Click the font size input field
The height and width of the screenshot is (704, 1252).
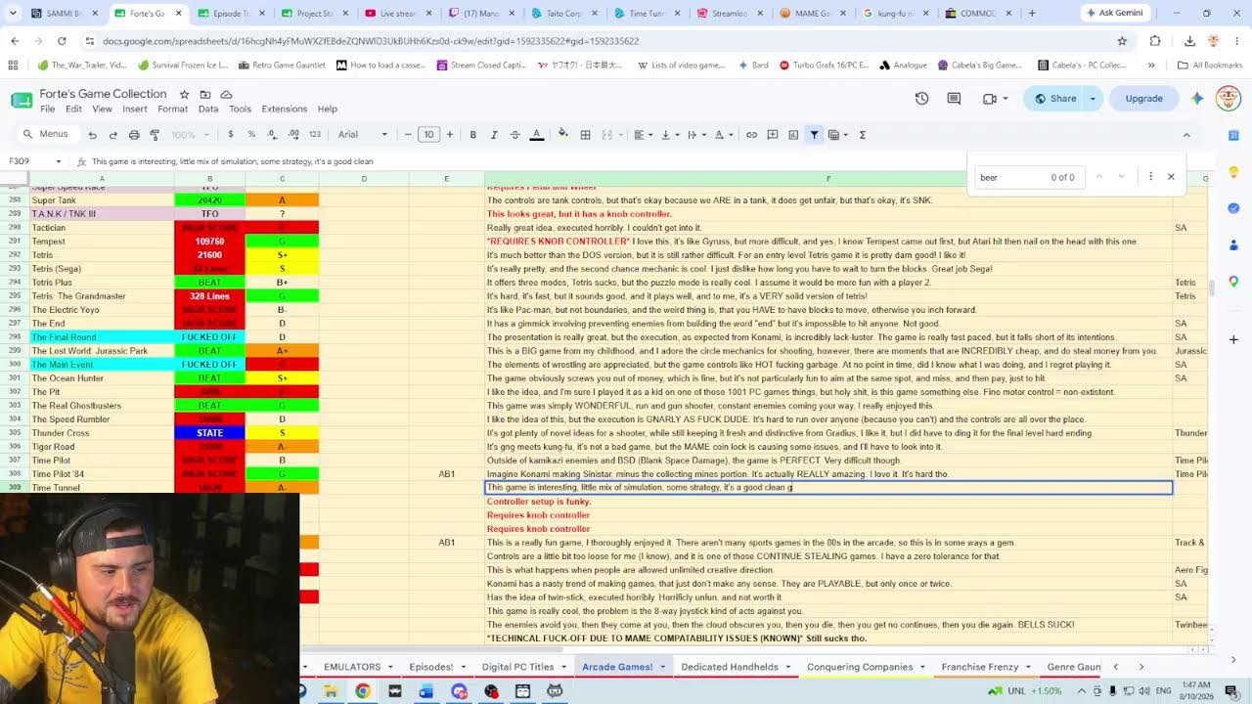pos(428,135)
